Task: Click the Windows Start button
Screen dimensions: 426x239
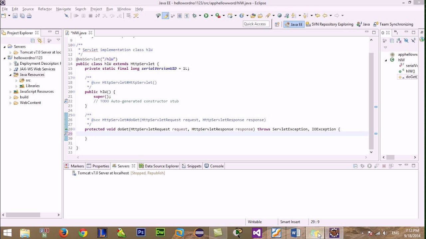Action: (7, 233)
